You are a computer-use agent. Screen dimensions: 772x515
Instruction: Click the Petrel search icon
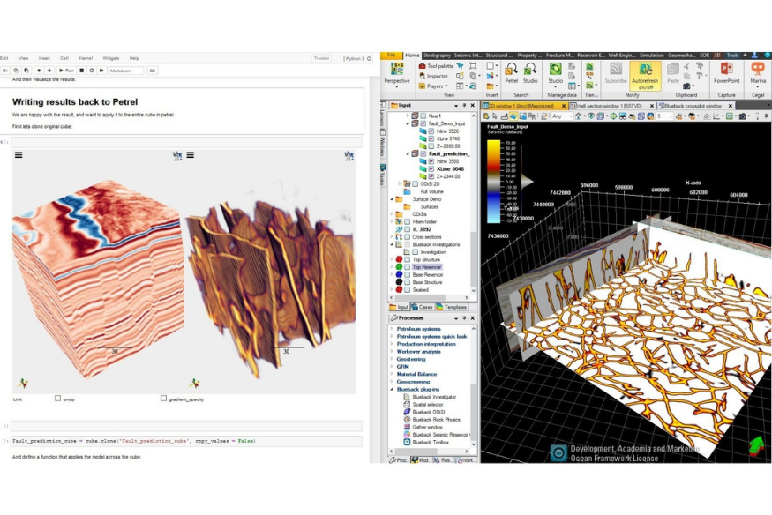pyautogui.click(x=512, y=73)
